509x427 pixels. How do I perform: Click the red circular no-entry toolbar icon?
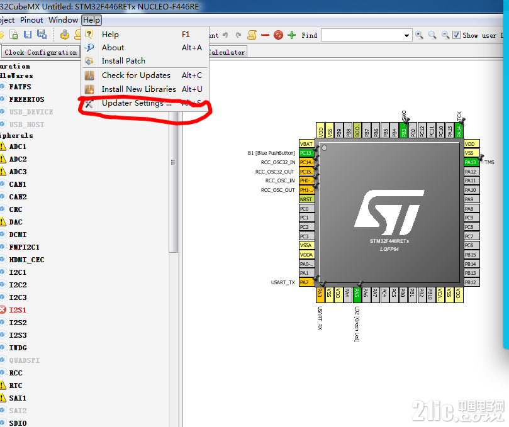(x=278, y=35)
